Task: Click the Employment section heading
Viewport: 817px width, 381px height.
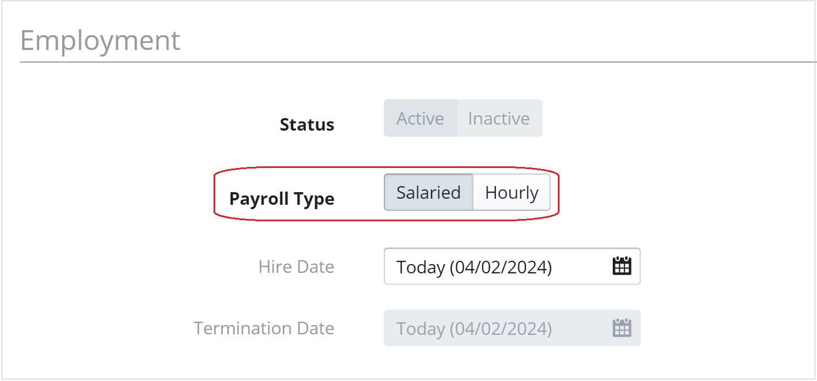Action: pos(100,40)
